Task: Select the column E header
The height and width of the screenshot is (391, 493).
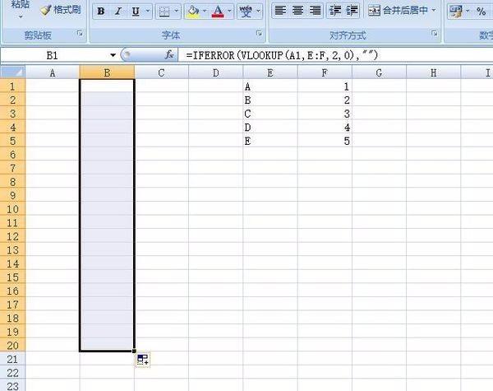Action: [x=270, y=73]
